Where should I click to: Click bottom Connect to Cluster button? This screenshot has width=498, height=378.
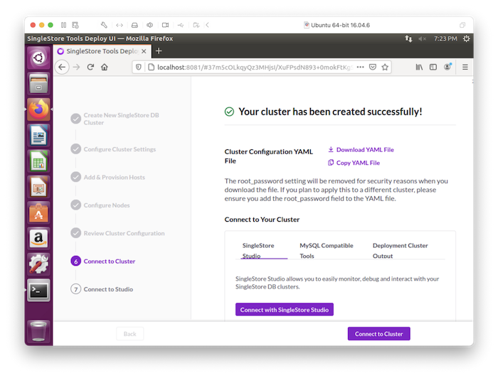tap(378, 334)
